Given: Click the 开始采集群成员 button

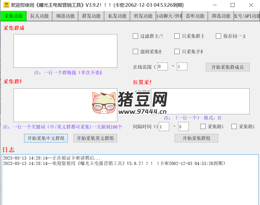Looking at the screenshot, I should 228,67.
